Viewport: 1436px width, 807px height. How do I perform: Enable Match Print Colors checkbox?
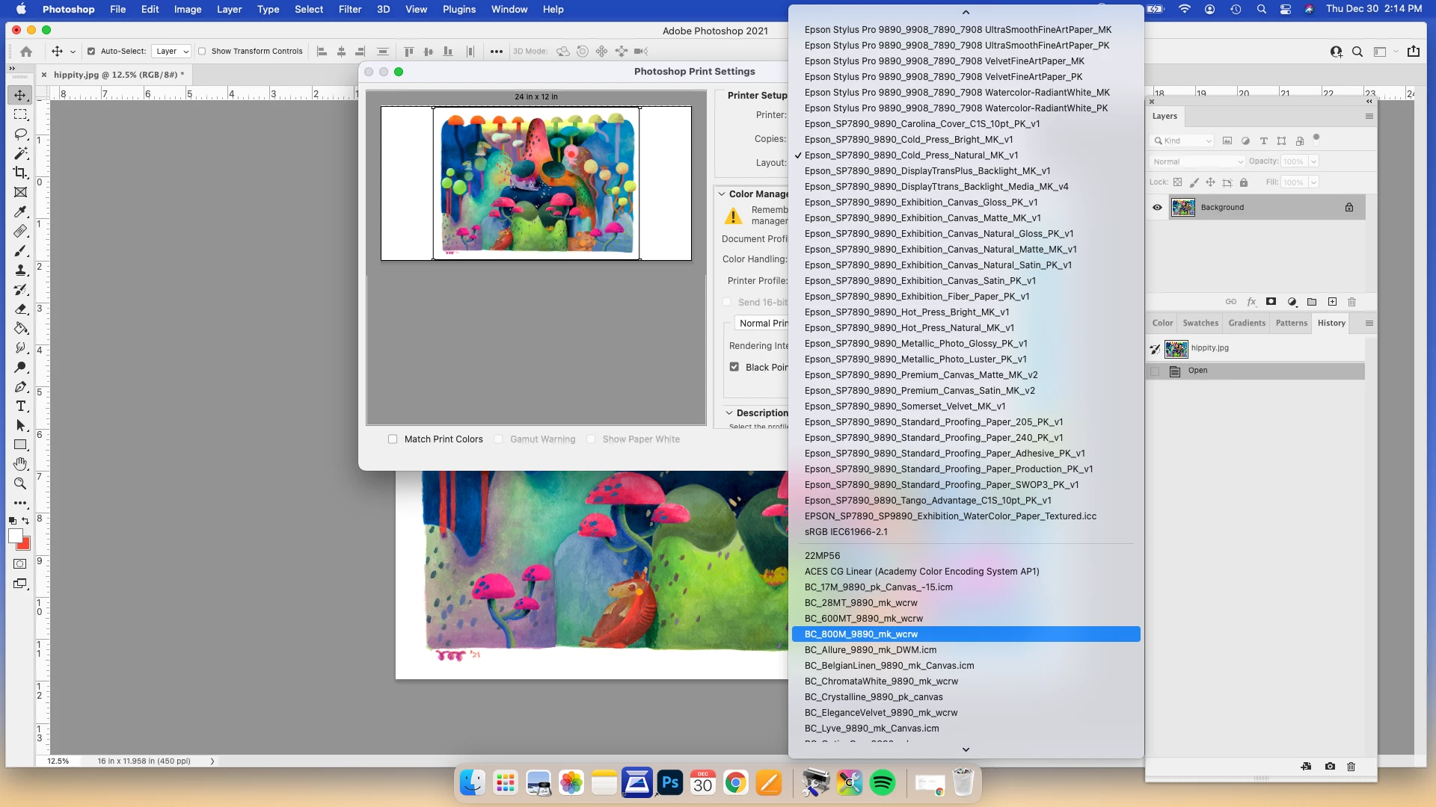(x=393, y=439)
